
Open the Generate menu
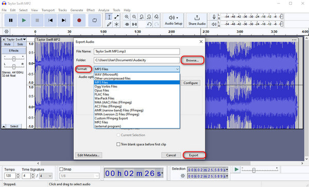click(77, 10)
